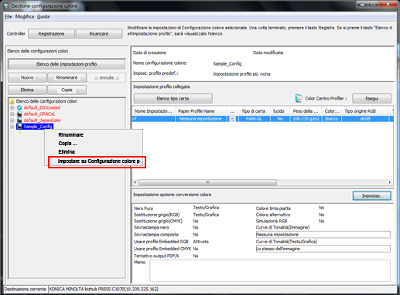Click the Sample_Config configuration icon

(19, 127)
